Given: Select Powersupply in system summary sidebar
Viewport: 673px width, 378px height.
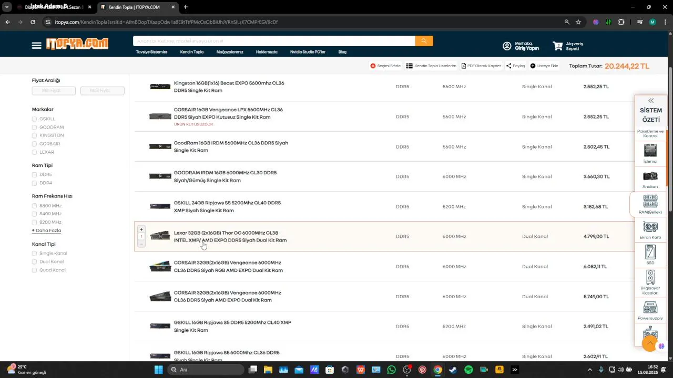Looking at the screenshot, I should (x=650, y=310).
